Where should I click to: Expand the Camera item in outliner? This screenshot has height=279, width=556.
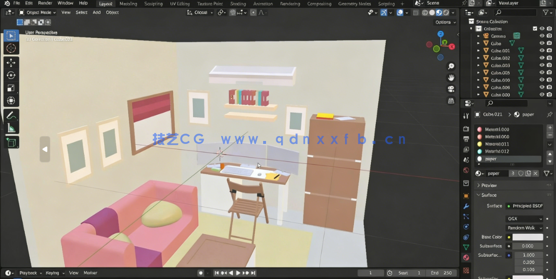pyautogui.click(x=478, y=36)
